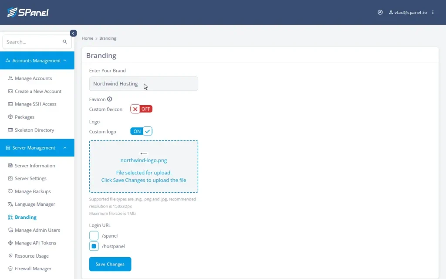Screen dimensions: 446x279
Task: Click the Create a New Account icon
Action: (x=10, y=91)
